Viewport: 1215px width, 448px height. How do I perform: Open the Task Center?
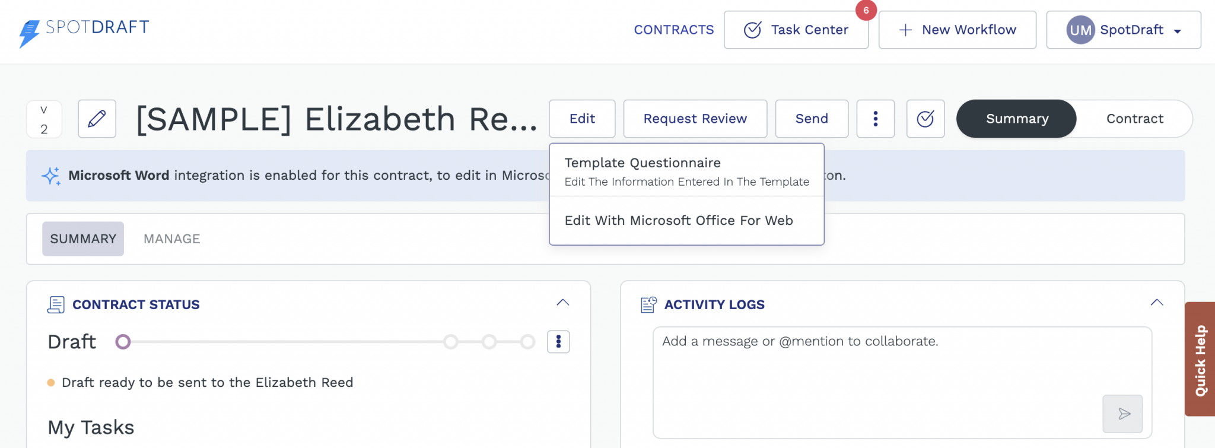coord(796,30)
